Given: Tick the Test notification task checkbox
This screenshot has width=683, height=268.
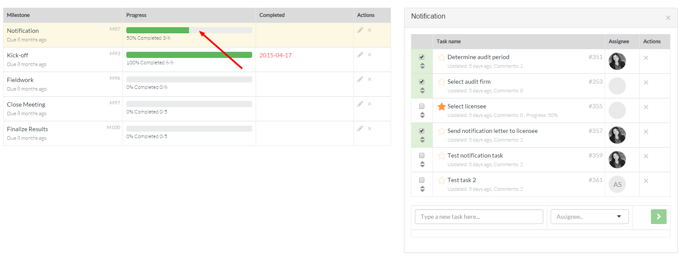Looking at the screenshot, I should click(422, 155).
